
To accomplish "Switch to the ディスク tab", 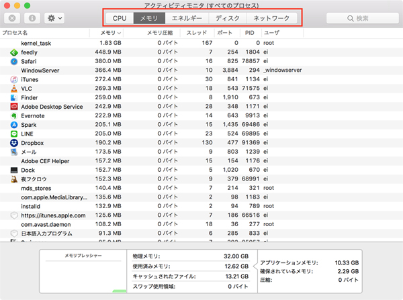I will [228, 18].
